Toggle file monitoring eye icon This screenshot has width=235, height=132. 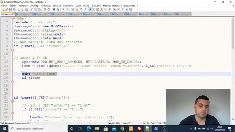click(x=109, y=10)
